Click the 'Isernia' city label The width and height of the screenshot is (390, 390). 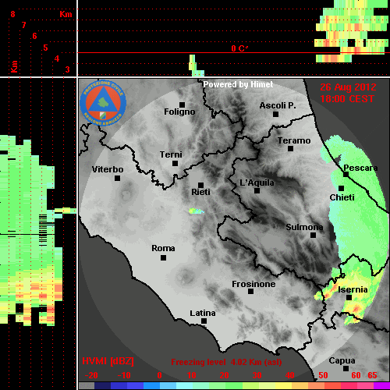click(353, 289)
